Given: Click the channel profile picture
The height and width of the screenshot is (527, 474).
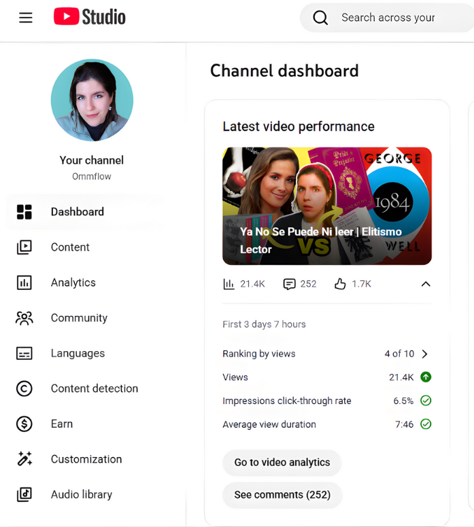Looking at the screenshot, I should point(92,100).
